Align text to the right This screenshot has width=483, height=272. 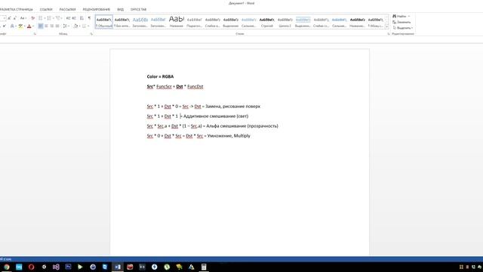click(x=52, y=26)
